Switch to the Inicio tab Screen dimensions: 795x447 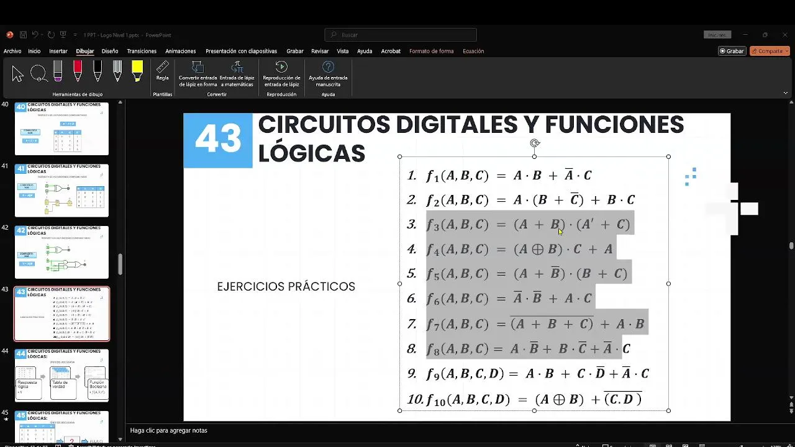(34, 51)
